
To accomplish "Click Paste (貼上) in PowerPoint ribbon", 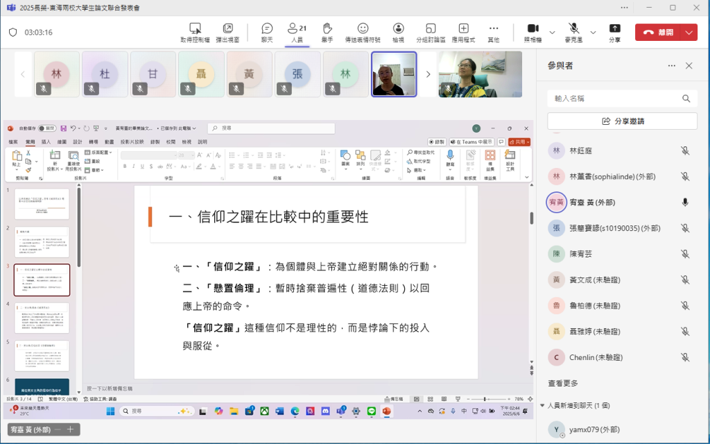I will point(17,159).
